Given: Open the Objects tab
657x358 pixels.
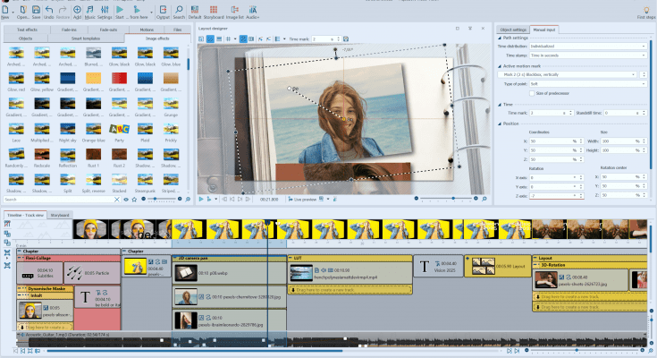Looking at the screenshot, I should pyautogui.click(x=26, y=38).
